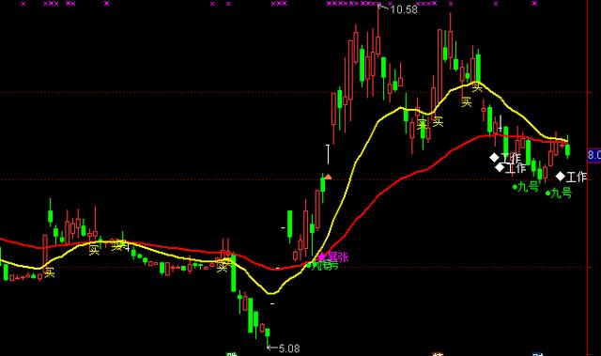Click the magenta star signal marker
601x356 pixels.
click(x=321, y=256)
